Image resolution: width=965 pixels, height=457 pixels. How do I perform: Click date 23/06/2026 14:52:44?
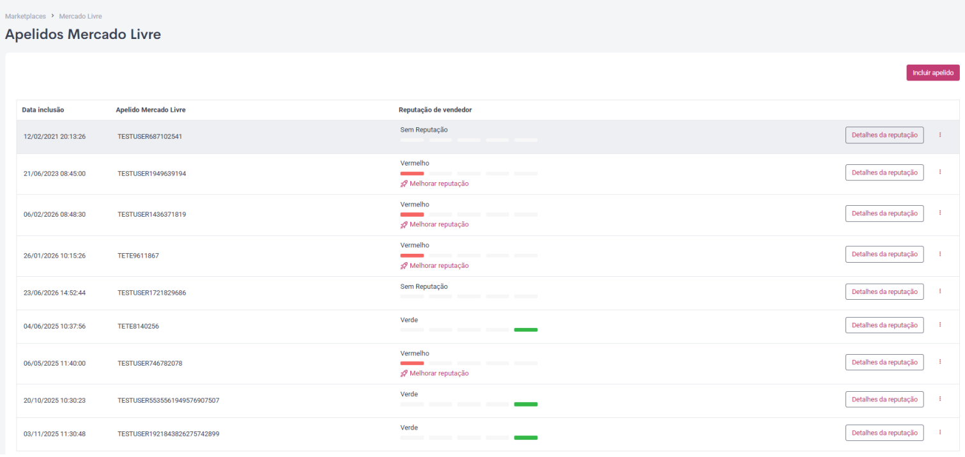[x=54, y=293]
